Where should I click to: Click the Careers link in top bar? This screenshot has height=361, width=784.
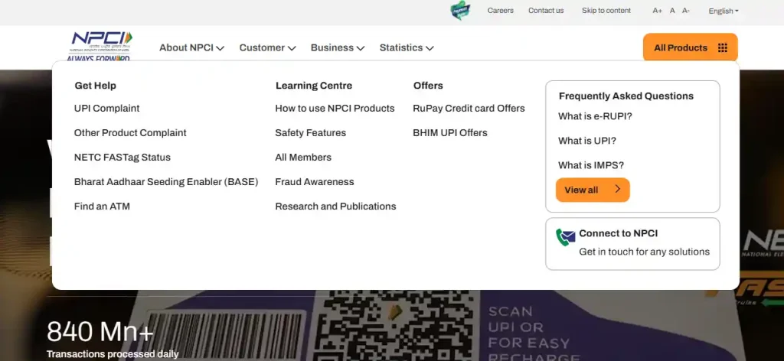point(501,11)
